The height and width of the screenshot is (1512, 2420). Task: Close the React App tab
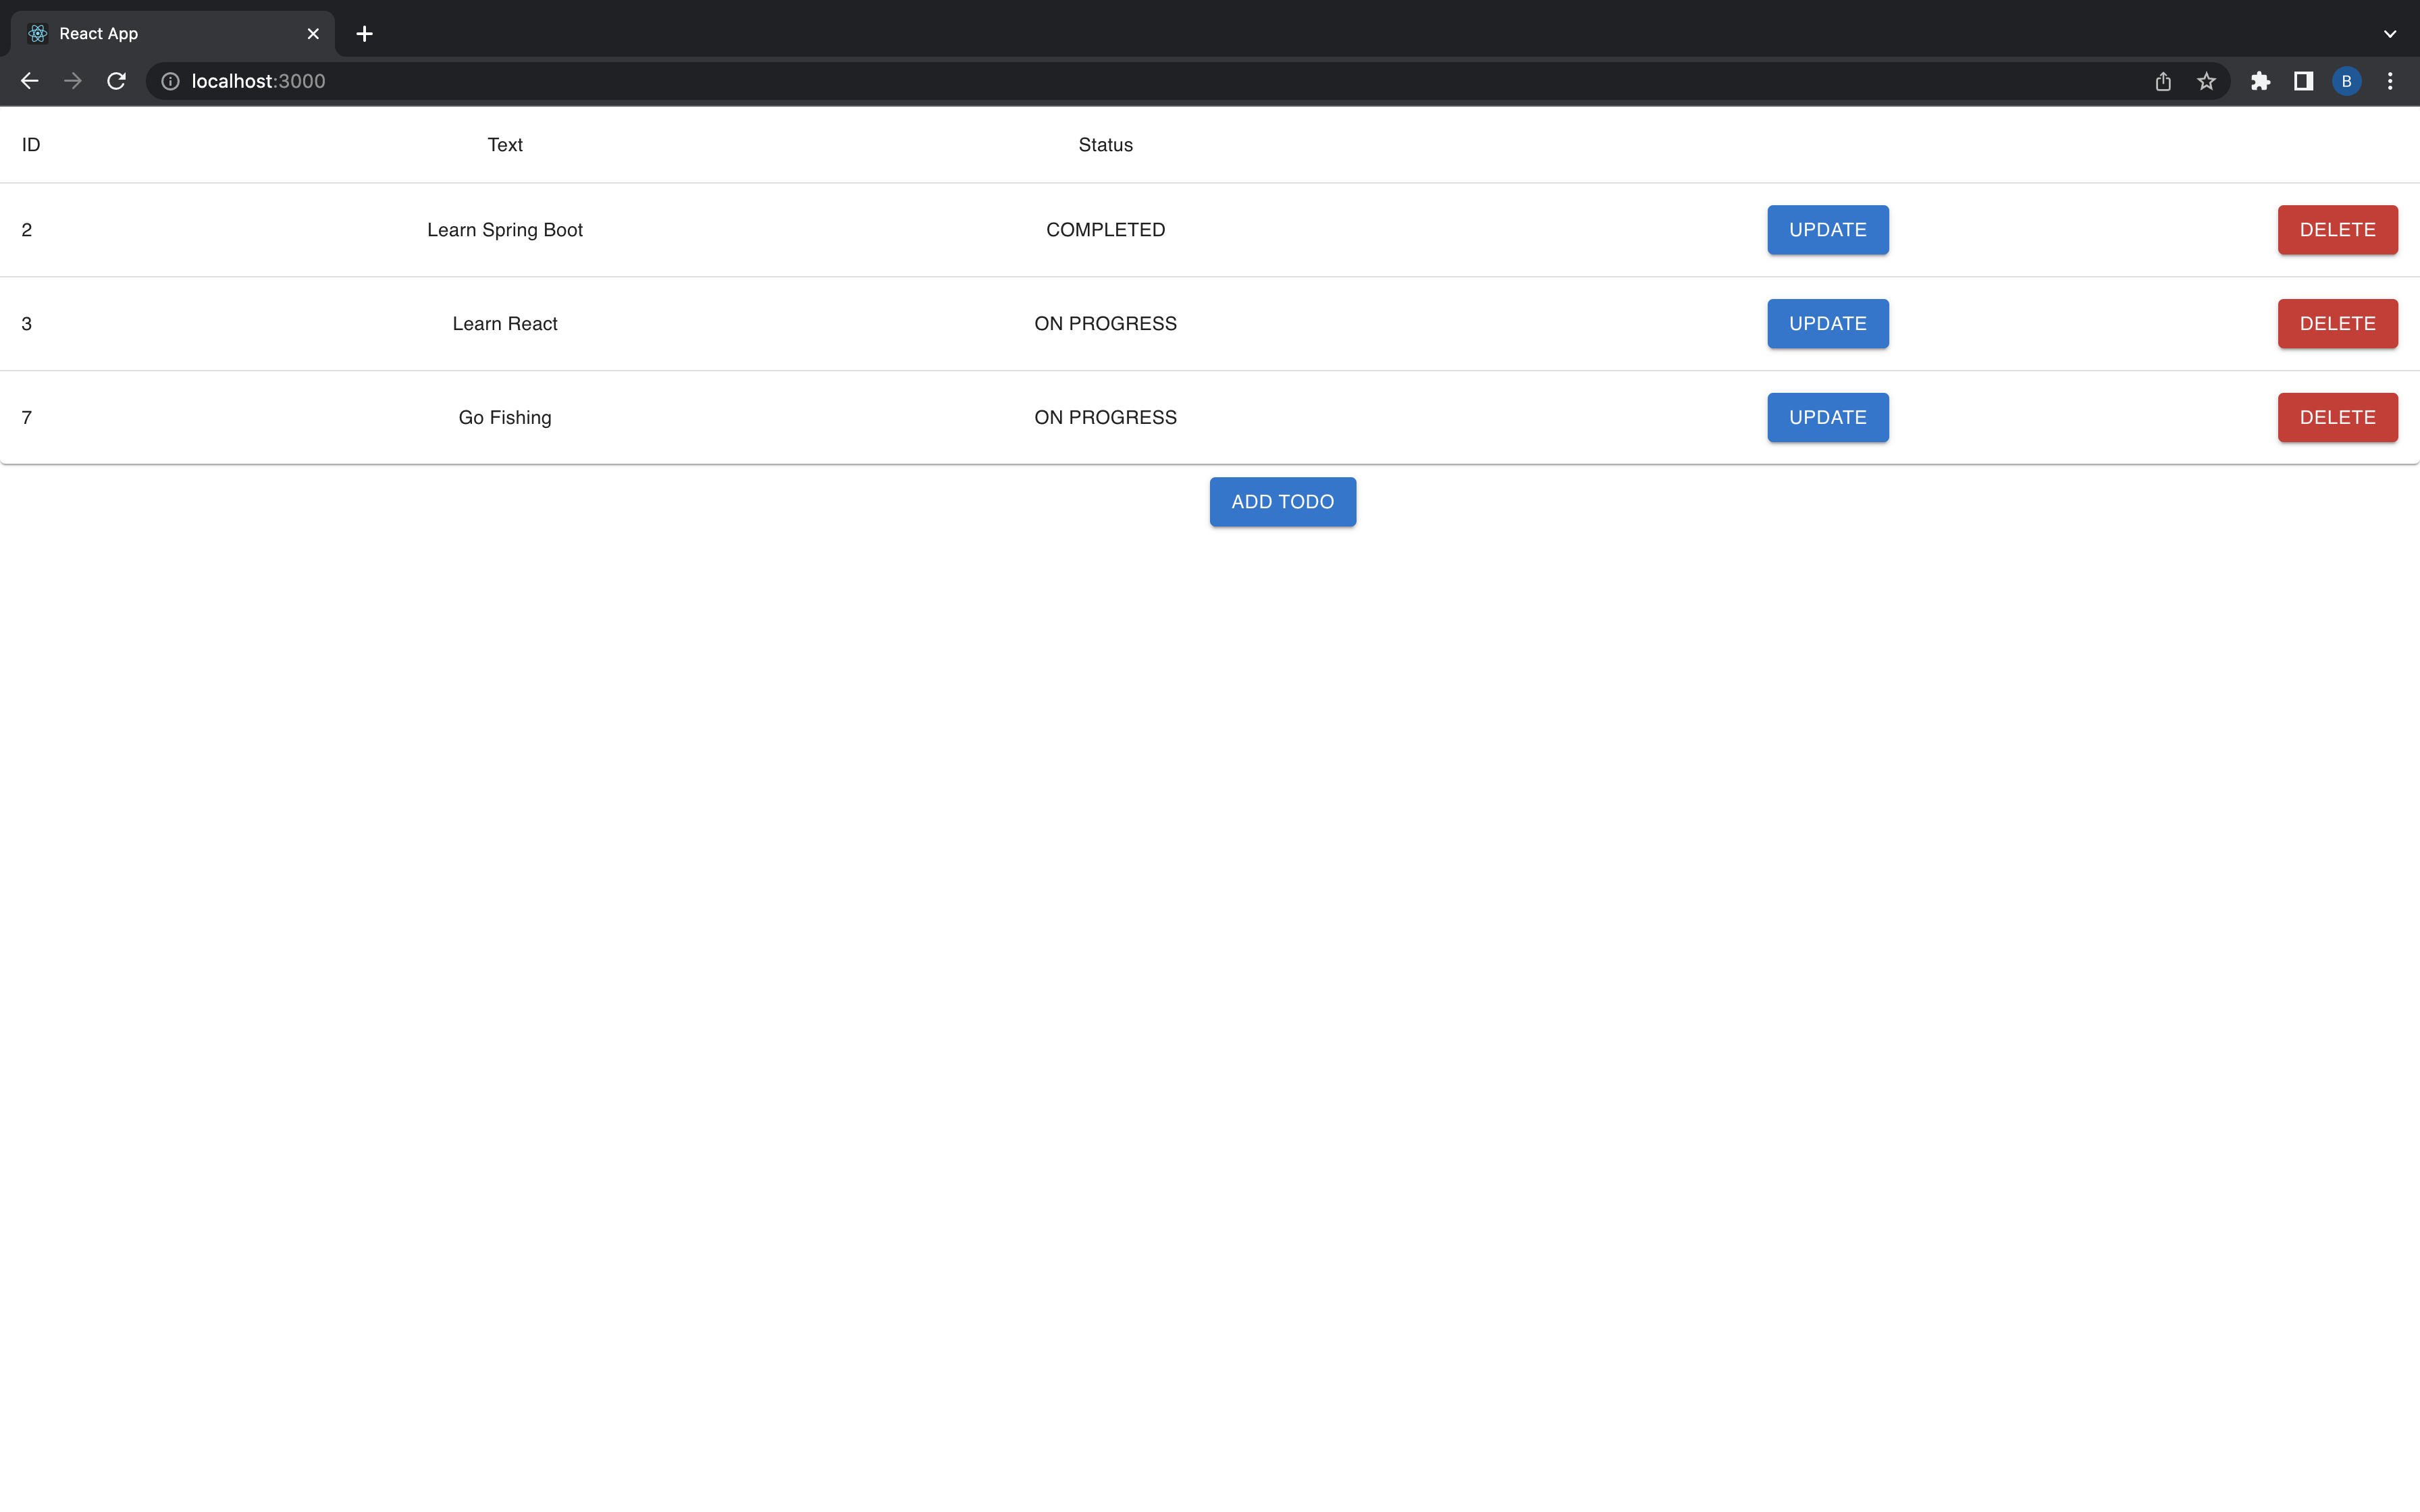point(313,33)
